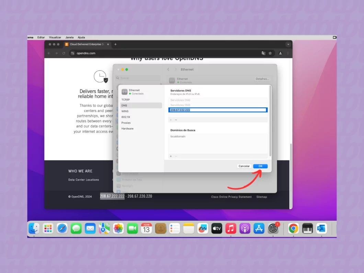The image size is (364, 273).
Task: Open the Janela menu
Action: coord(69,37)
